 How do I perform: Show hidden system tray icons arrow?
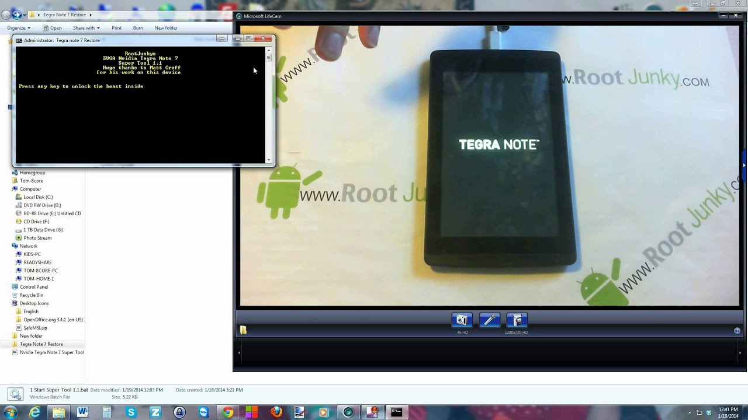(690, 413)
